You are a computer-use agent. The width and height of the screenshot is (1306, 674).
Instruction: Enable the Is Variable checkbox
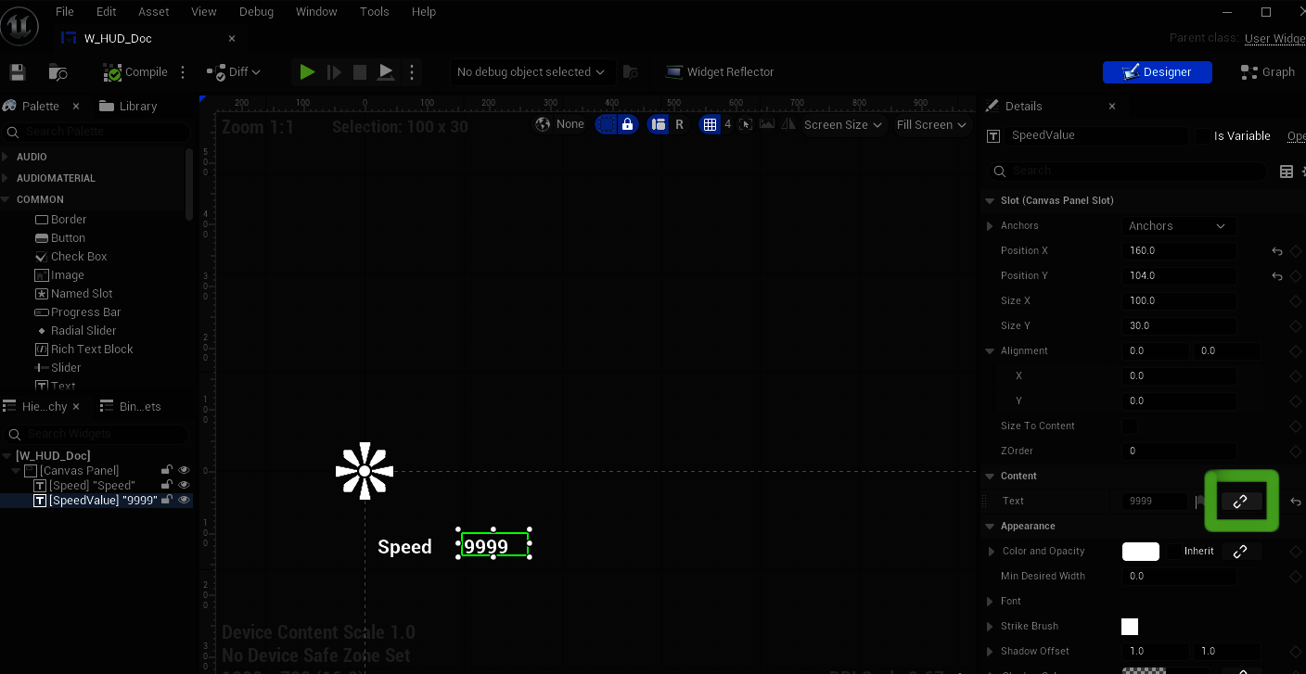(x=1204, y=136)
